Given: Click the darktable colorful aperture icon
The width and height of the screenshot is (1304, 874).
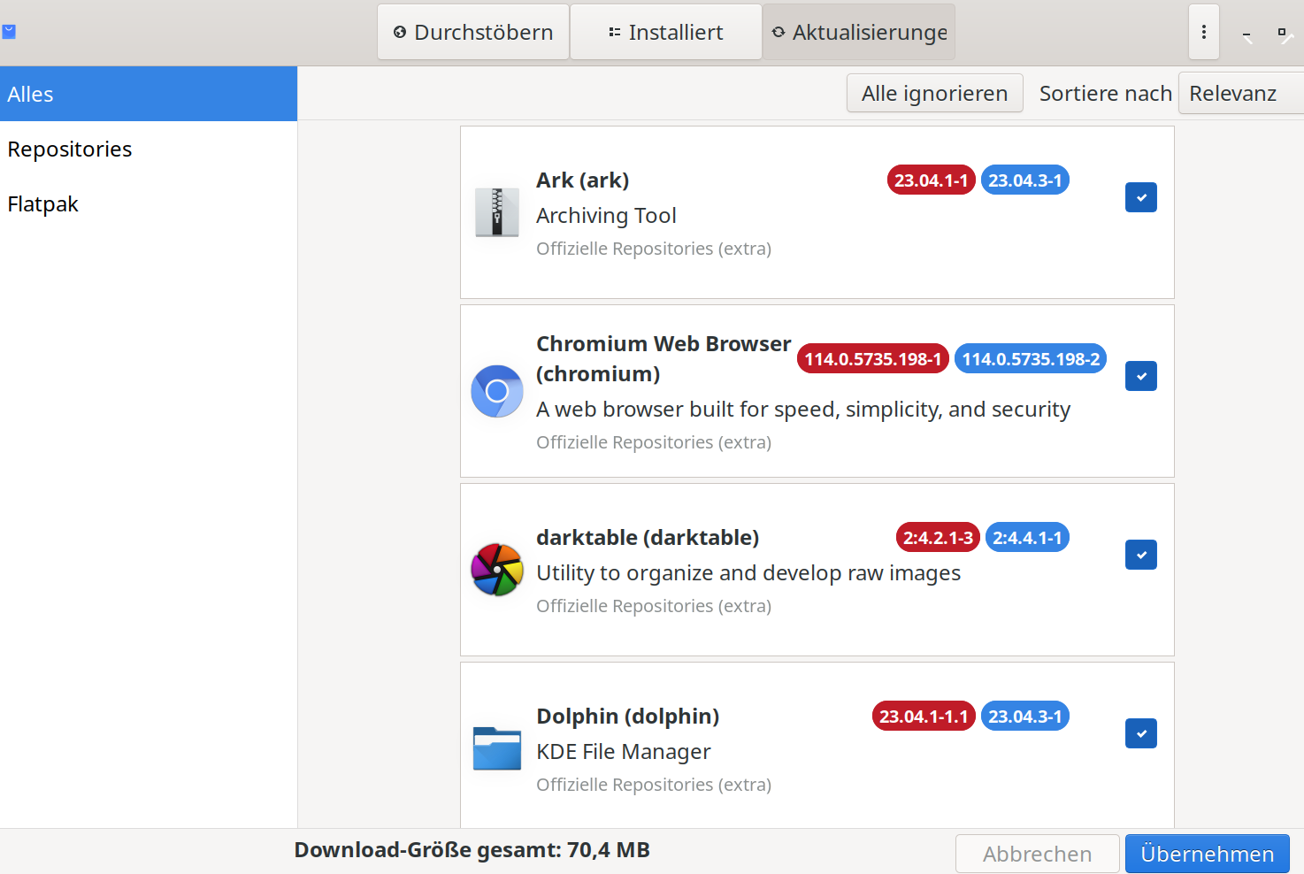Looking at the screenshot, I should [497, 570].
